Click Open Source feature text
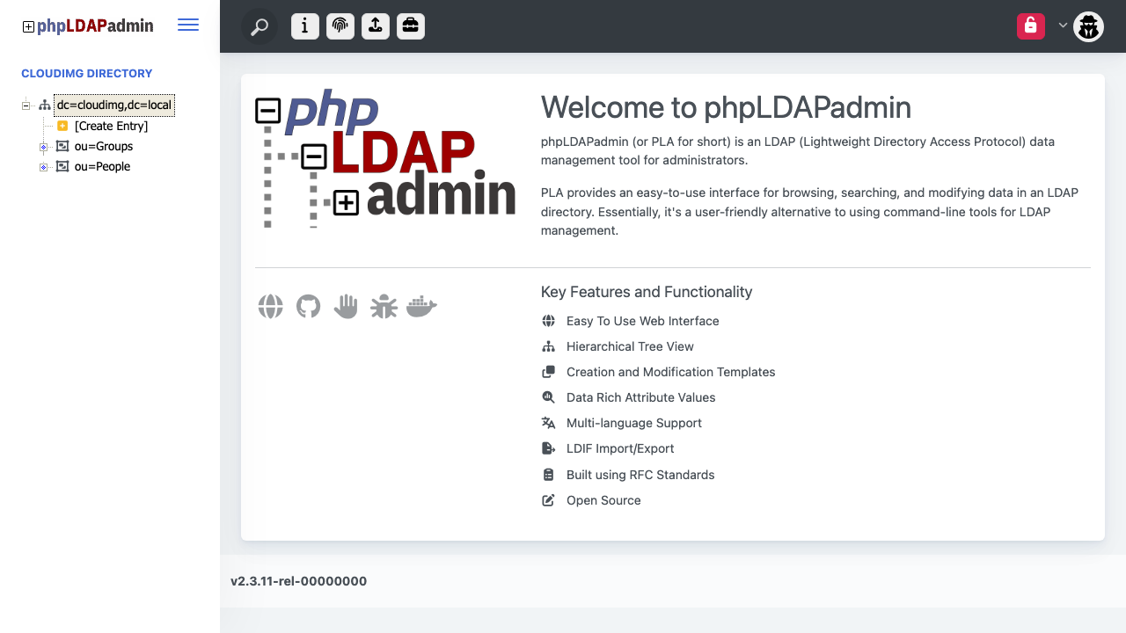This screenshot has width=1126, height=633. [x=603, y=500]
